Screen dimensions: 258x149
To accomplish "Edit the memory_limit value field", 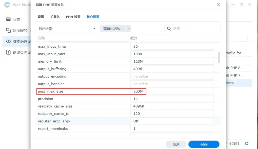I will pos(172,62).
